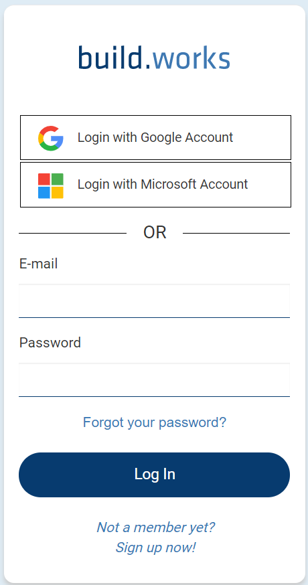Focus the E-mail input field
The height and width of the screenshot is (585, 308).
(x=154, y=301)
